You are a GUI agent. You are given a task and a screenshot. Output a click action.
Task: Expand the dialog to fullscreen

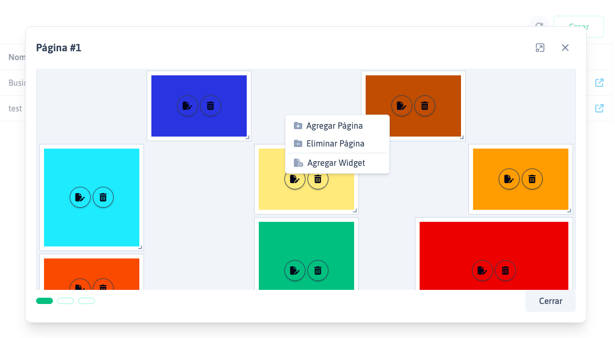pos(540,48)
